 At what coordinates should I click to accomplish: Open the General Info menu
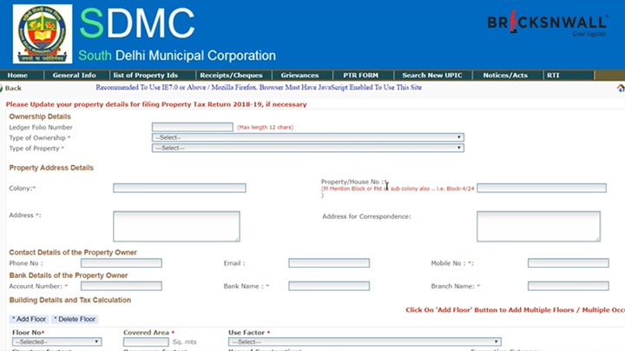pos(74,75)
